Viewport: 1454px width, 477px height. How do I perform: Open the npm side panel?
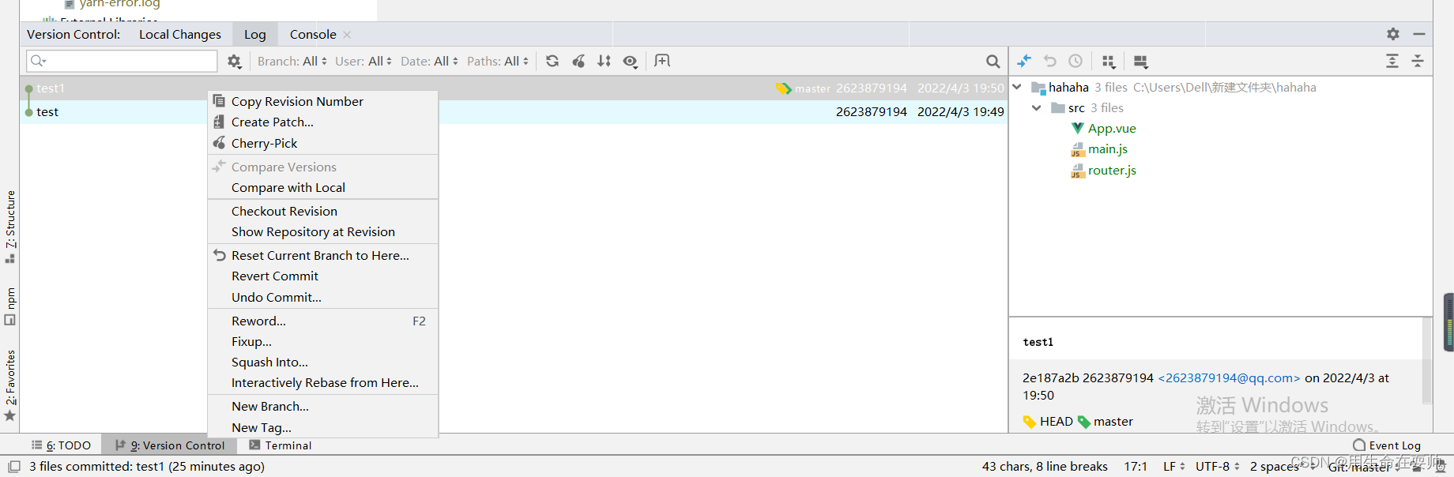point(10,306)
